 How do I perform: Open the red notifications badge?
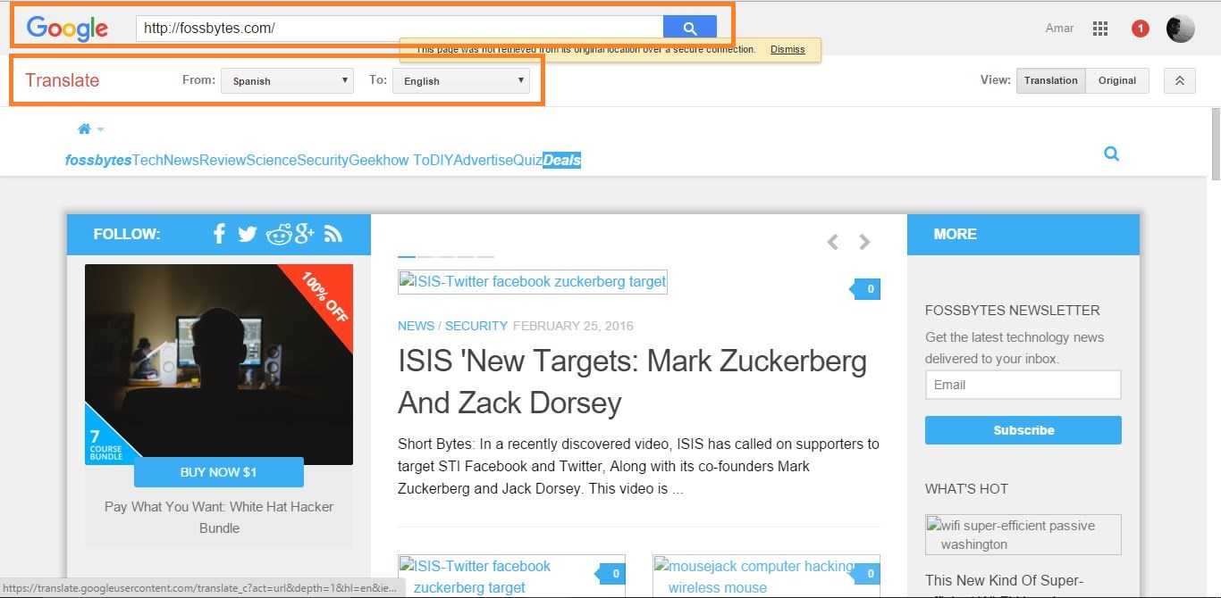(1140, 29)
